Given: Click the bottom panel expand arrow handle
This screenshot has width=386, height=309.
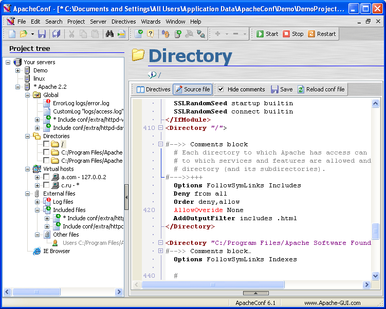Looking at the screenshot, I should 256,293.
